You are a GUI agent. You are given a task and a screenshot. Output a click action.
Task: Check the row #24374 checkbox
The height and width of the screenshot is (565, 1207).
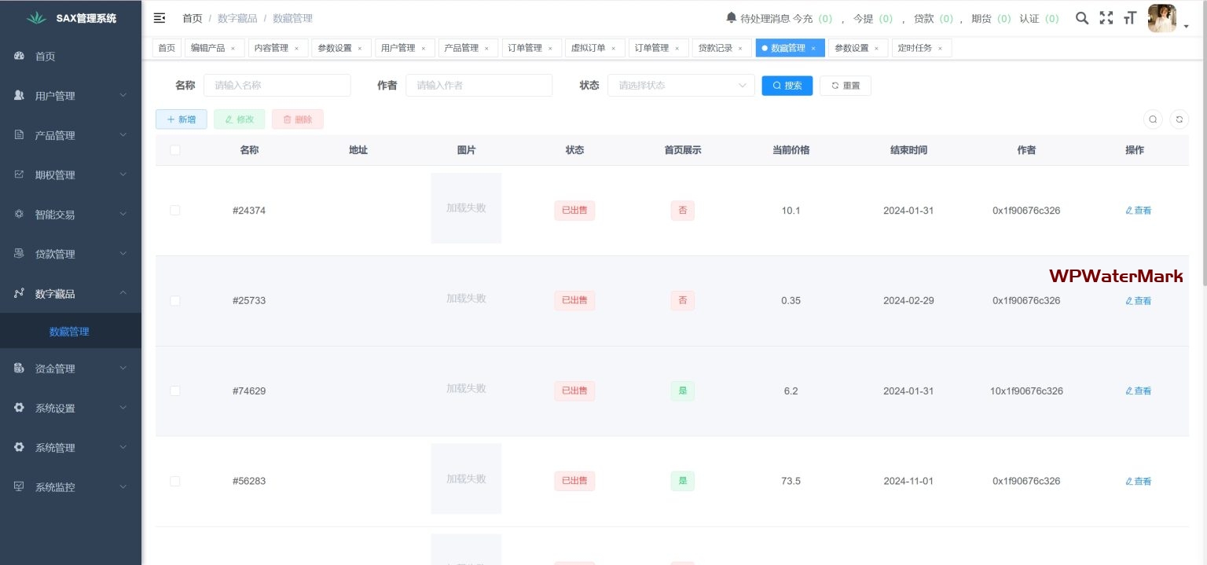tap(175, 211)
